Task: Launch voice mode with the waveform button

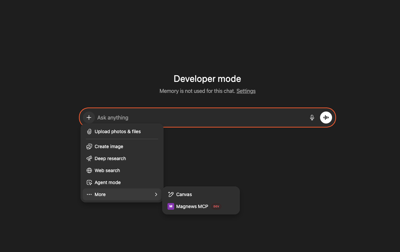Action: [x=326, y=118]
